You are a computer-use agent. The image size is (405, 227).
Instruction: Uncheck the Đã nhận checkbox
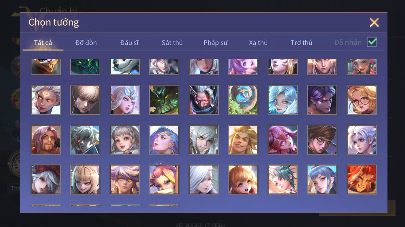pos(372,42)
